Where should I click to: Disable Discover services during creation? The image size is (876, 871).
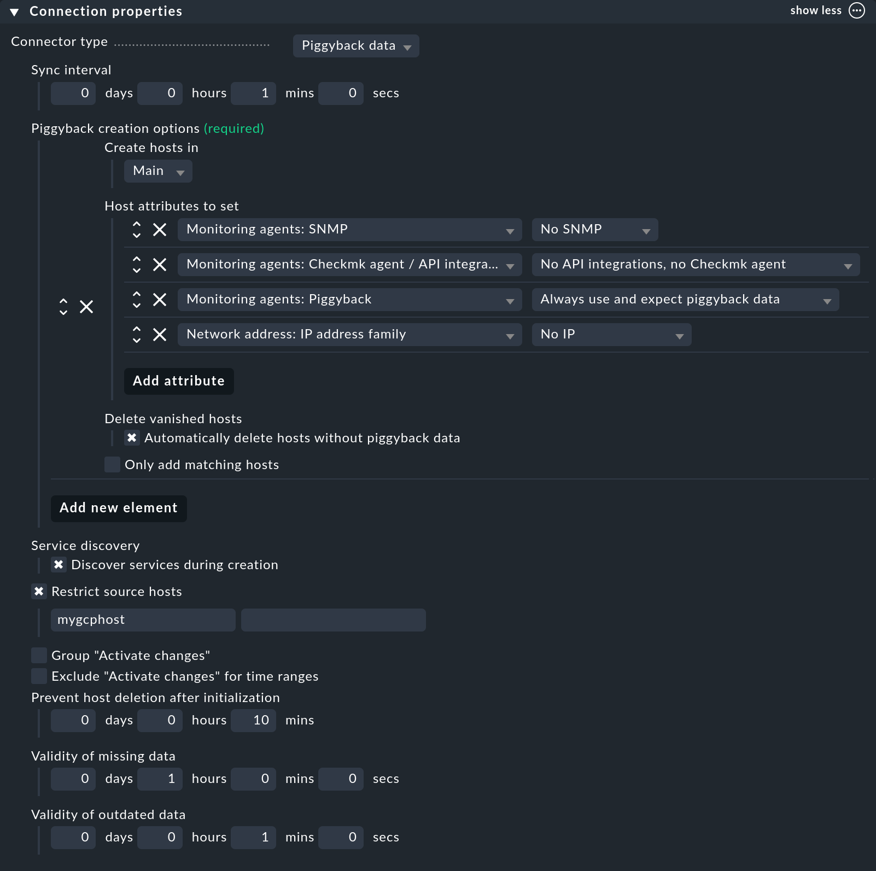coord(59,565)
